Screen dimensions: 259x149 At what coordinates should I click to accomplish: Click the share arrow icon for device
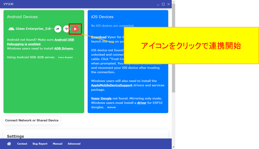coord(58,29)
